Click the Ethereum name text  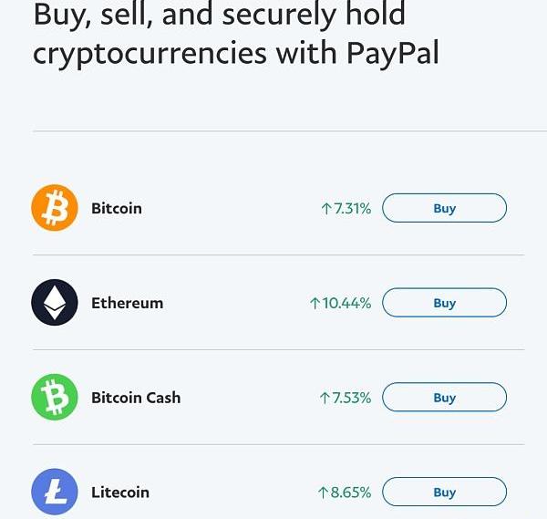[128, 303]
